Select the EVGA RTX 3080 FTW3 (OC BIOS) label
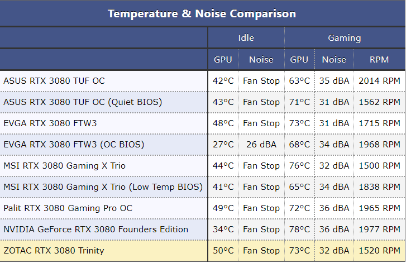 [x=74, y=145]
